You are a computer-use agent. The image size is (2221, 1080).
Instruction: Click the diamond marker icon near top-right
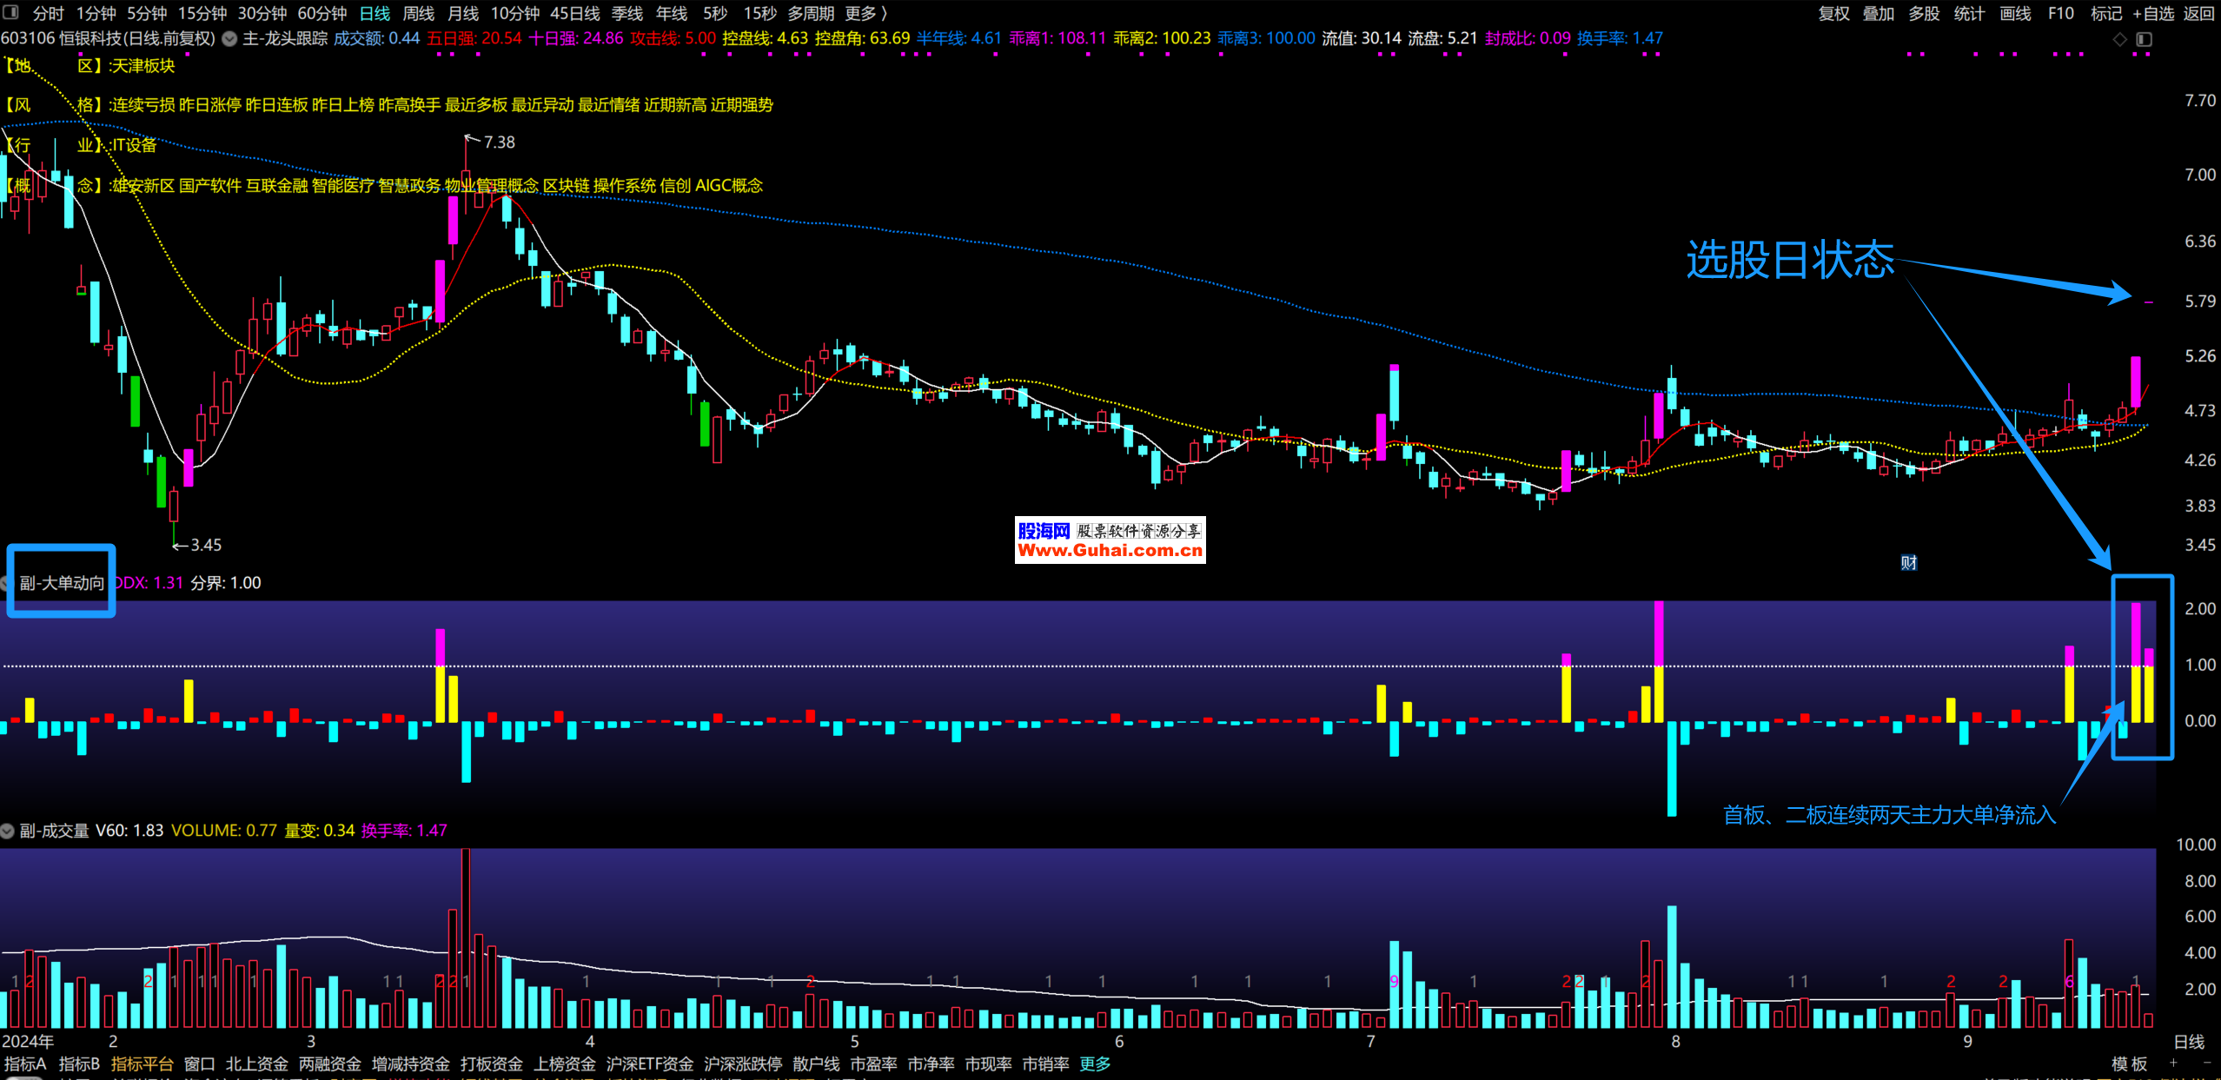[2120, 39]
